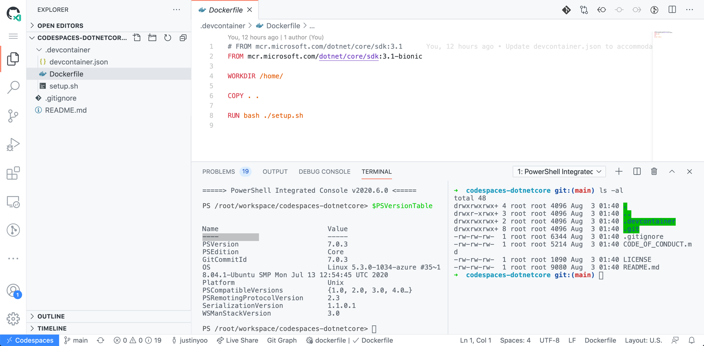Open the Extensions view
Viewport: 704px width, 346px height.
(13, 173)
